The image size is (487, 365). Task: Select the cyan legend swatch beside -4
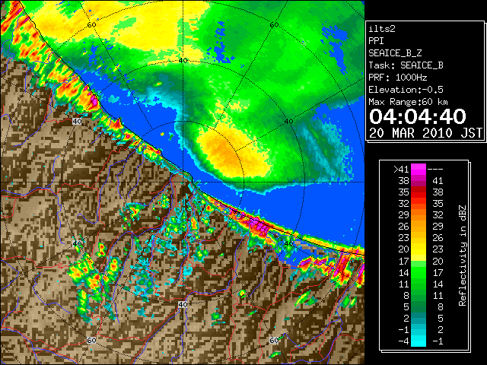point(419,341)
